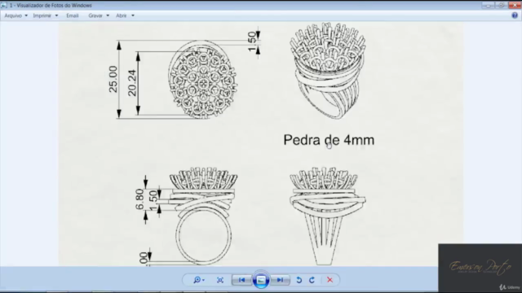The image size is (522, 293).
Task: Click the Photo Viewer icon in the title bar
Action: point(3,6)
